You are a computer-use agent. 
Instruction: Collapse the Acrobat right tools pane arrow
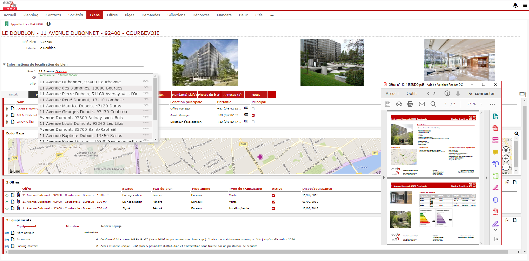[486, 178]
